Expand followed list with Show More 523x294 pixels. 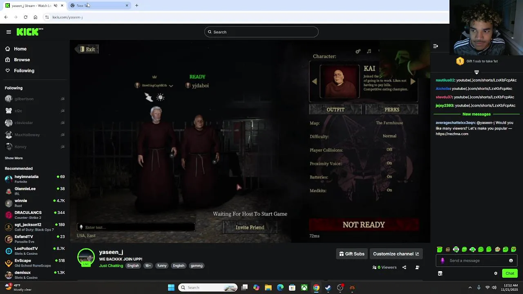tap(14, 158)
